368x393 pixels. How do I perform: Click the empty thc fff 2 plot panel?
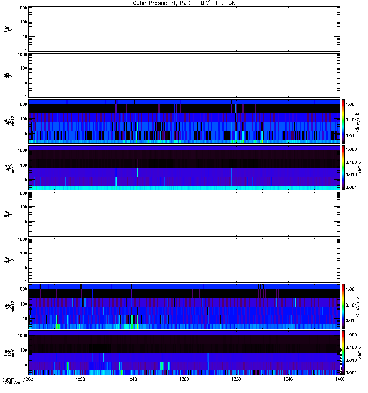184,260
